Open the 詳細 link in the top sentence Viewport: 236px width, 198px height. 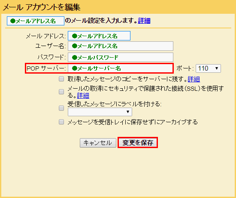point(144,21)
